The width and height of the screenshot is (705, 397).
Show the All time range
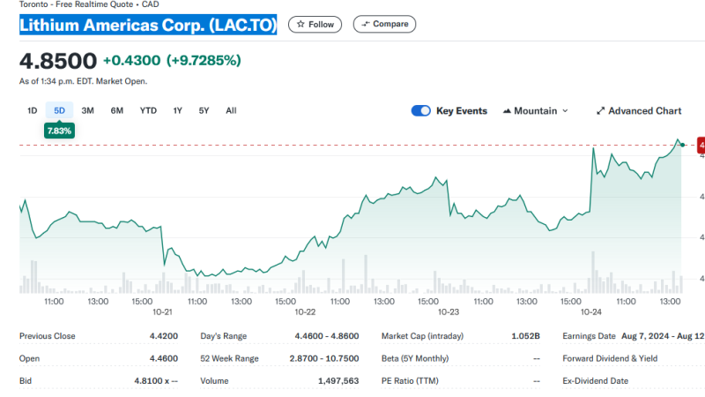click(231, 111)
